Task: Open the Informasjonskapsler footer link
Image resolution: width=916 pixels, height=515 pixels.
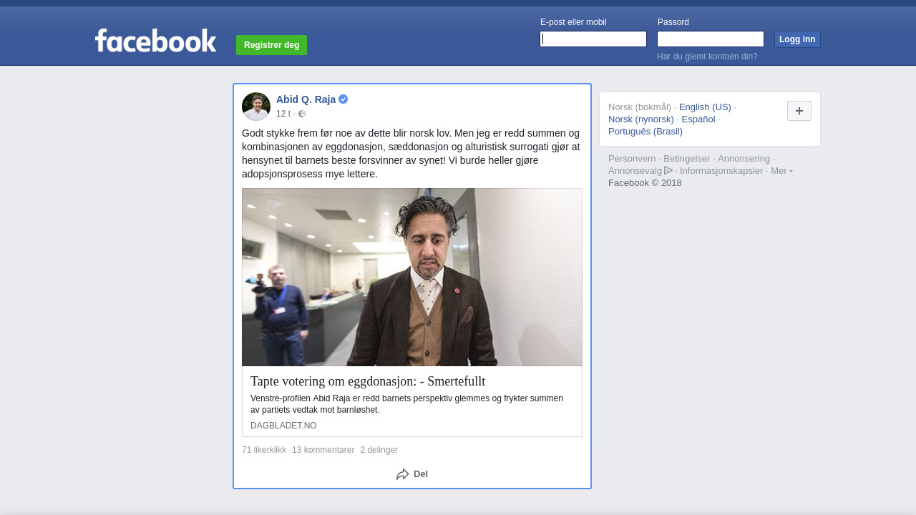Action: point(721,171)
